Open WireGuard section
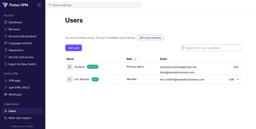The image size is (256, 129). click(22, 94)
